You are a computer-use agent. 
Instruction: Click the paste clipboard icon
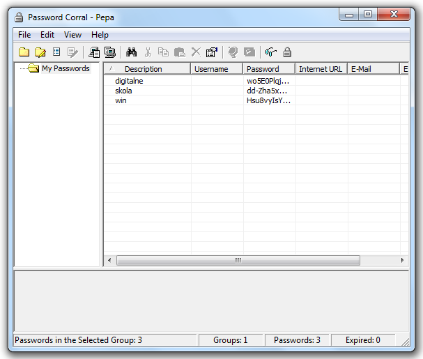179,52
